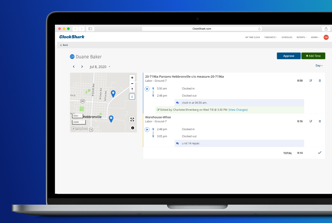Viewport: 332px width, 223px height.
Task: Click the Hebbronville label on the map
Action: click(x=92, y=117)
